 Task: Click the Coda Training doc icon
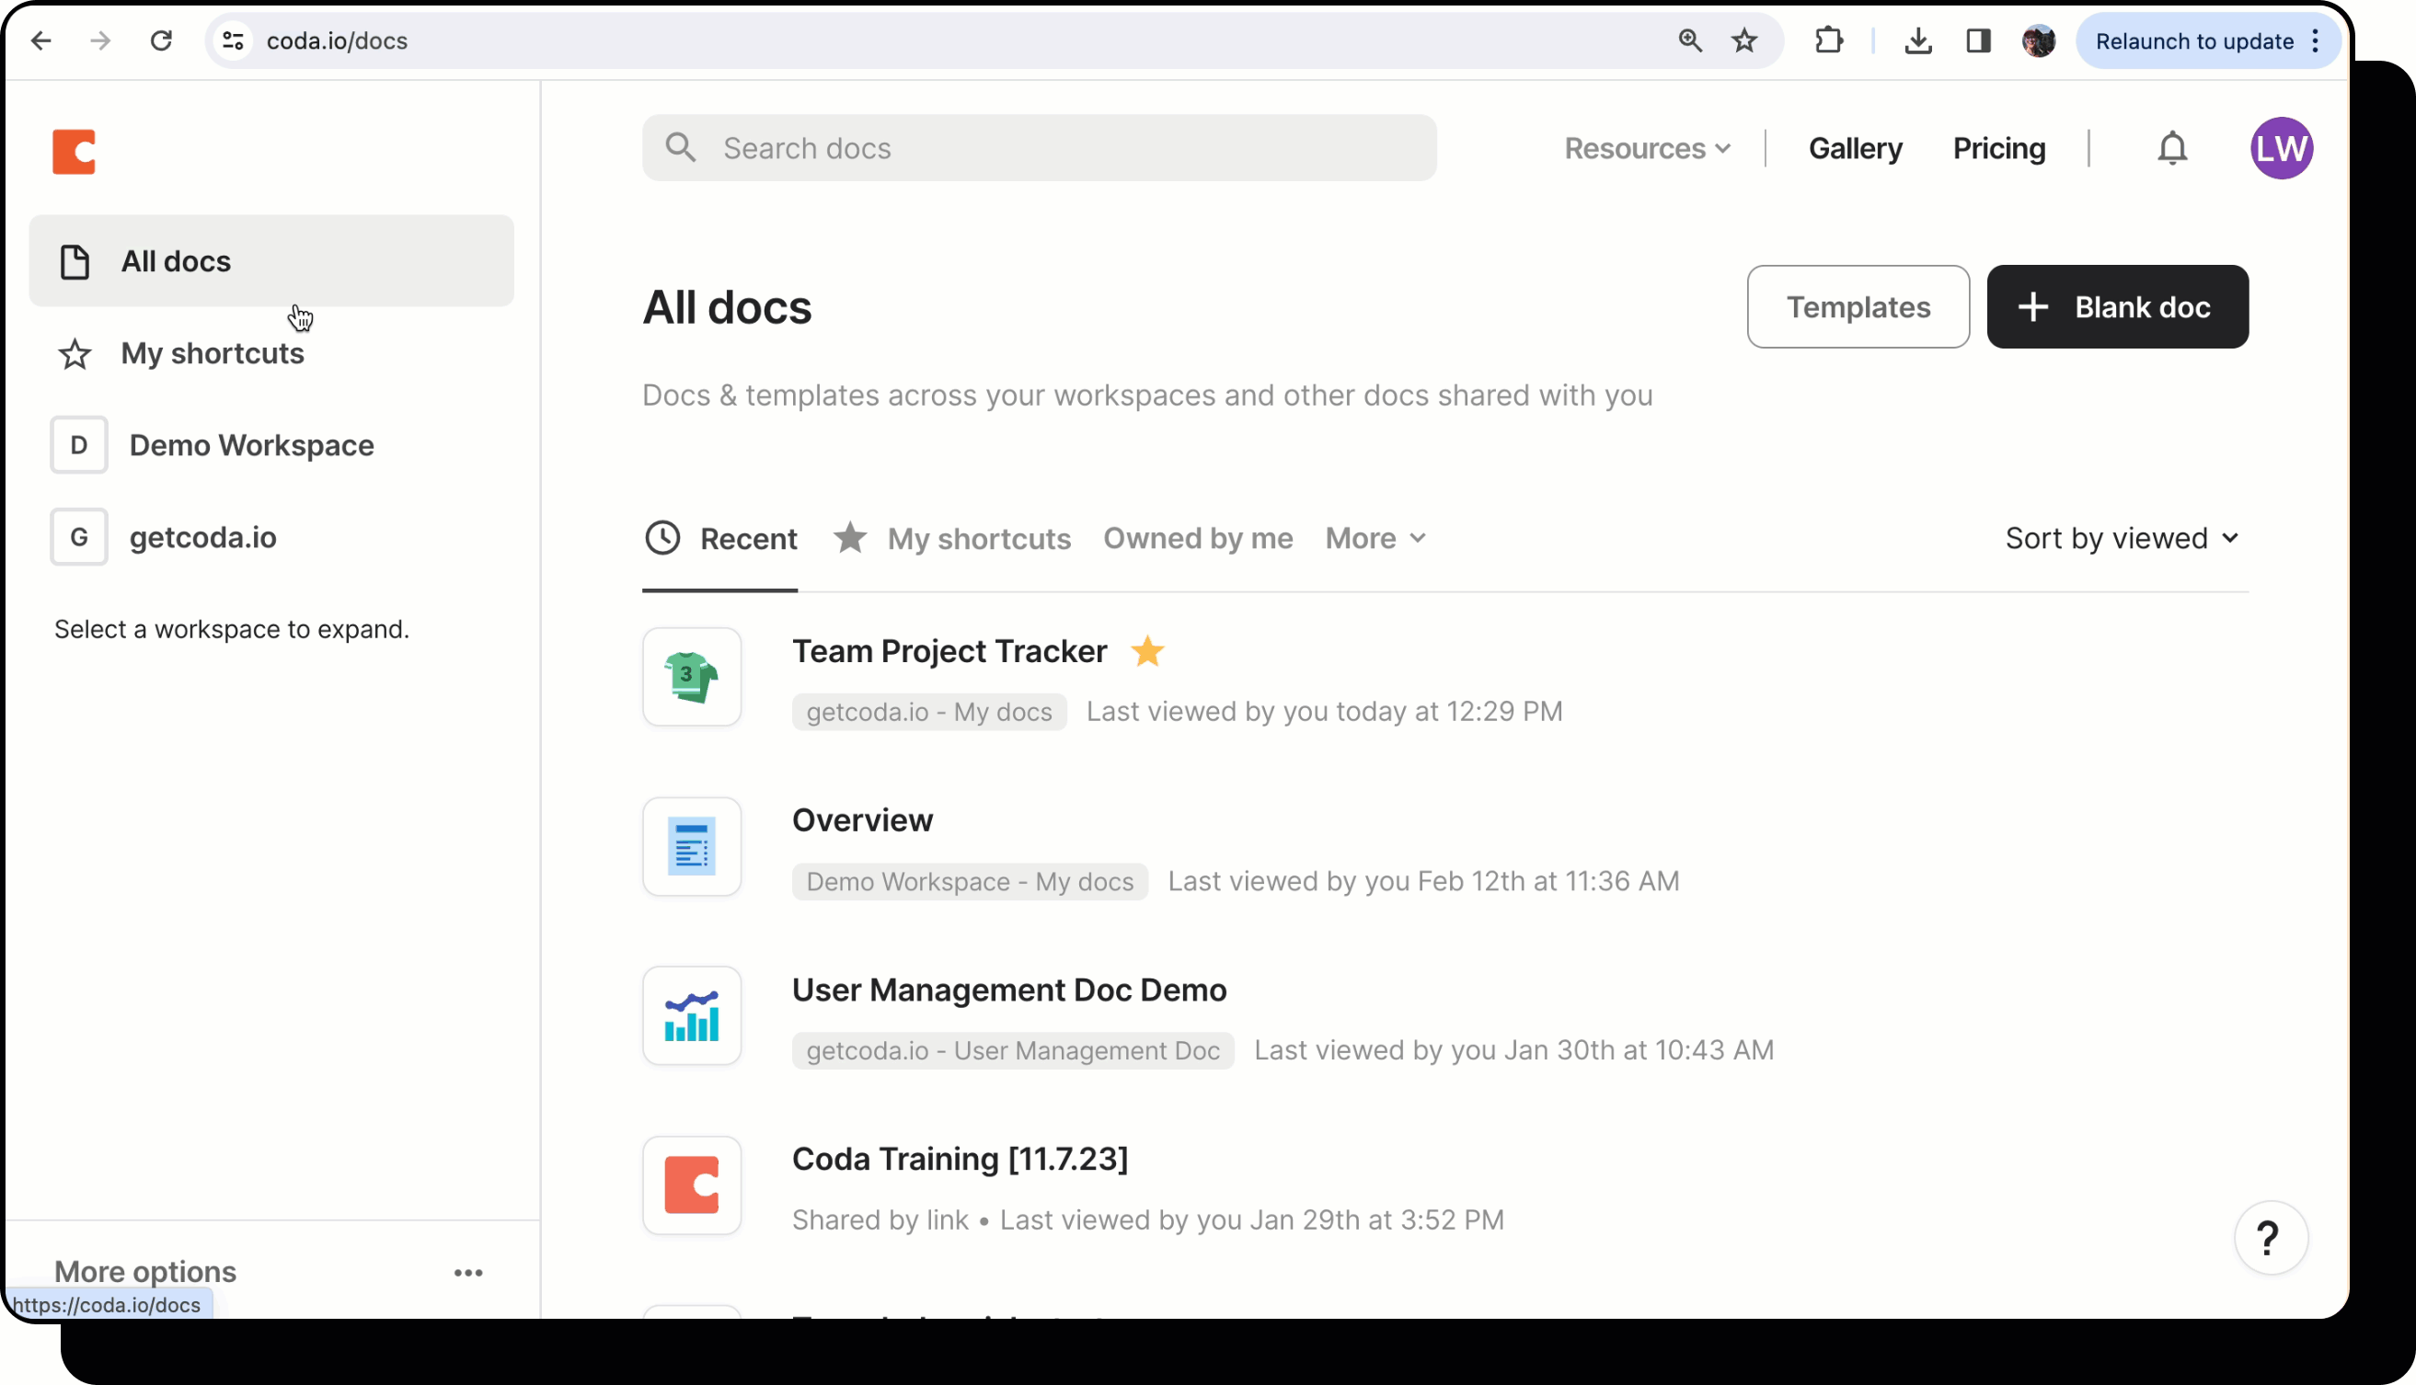point(692,1185)
